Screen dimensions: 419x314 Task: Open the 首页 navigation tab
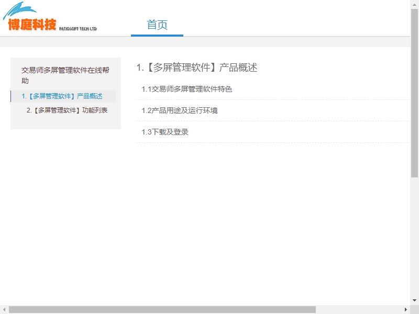pyautogui.click(x=157, y=25)
